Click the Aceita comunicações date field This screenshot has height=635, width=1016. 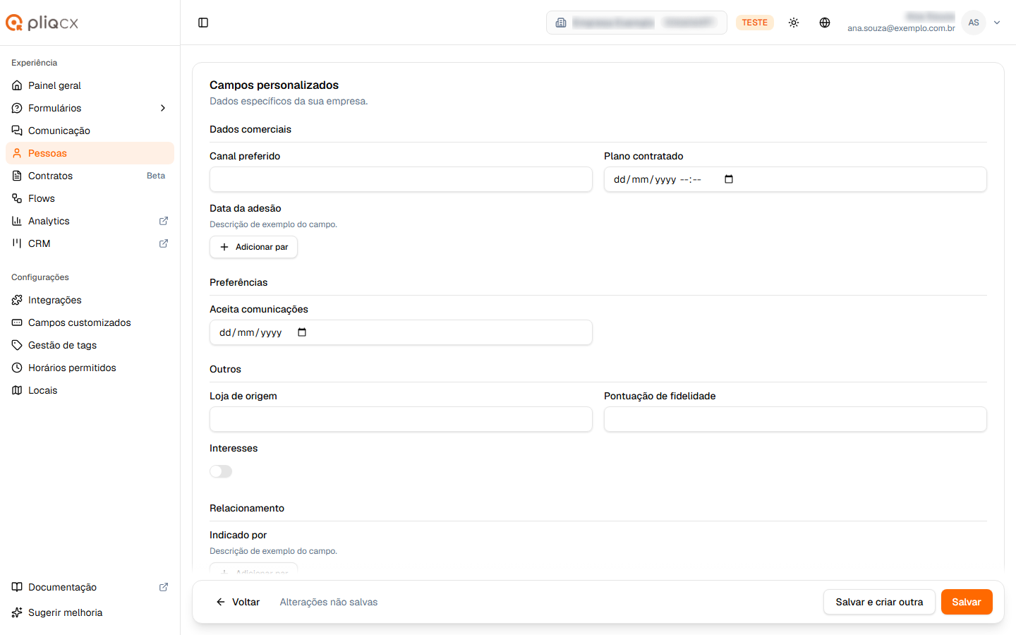401,332
